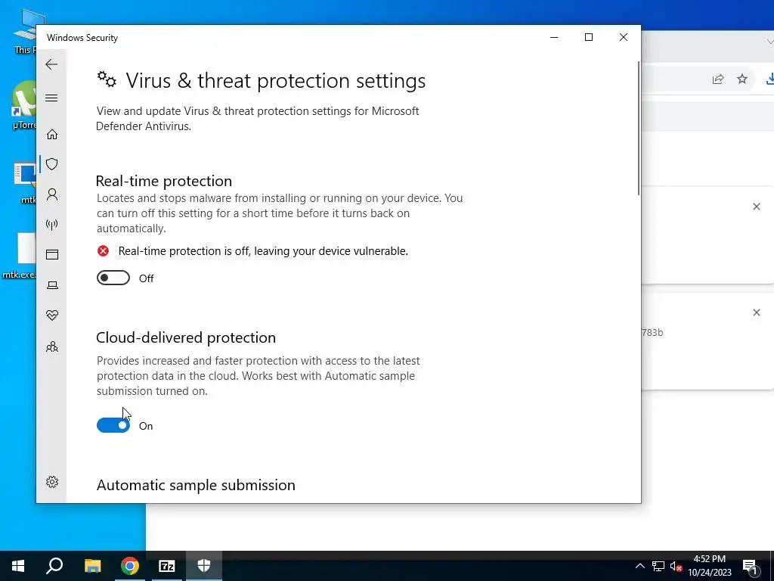Click the muted volume tray icon

pyautogui.click(x=676, y=566)
